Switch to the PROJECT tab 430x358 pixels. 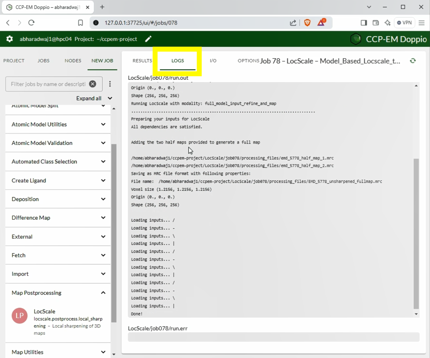(x=14, y=60)
